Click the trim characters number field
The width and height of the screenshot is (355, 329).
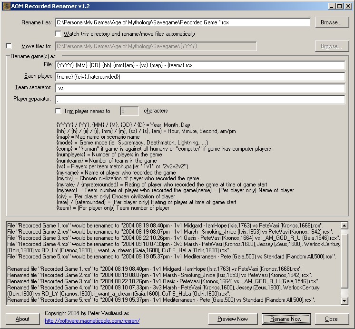129,111
